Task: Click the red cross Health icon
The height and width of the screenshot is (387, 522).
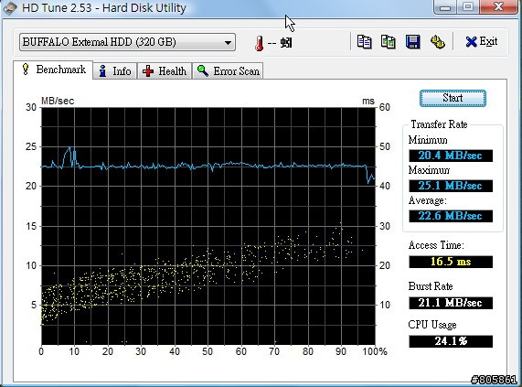Action: click(x=148, y=71)
